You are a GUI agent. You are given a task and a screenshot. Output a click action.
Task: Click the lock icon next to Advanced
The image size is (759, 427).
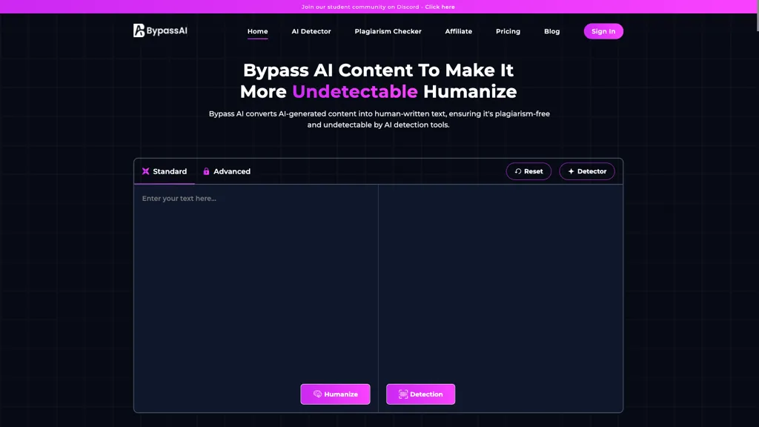pyautogui.click(x=205, y=171)
